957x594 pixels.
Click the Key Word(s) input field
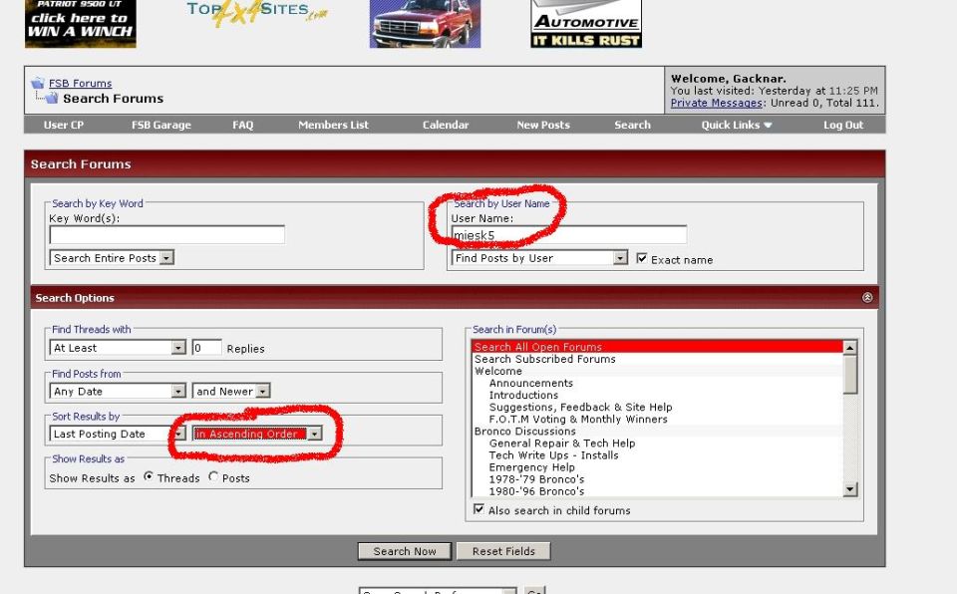click(x=166, y=234)
